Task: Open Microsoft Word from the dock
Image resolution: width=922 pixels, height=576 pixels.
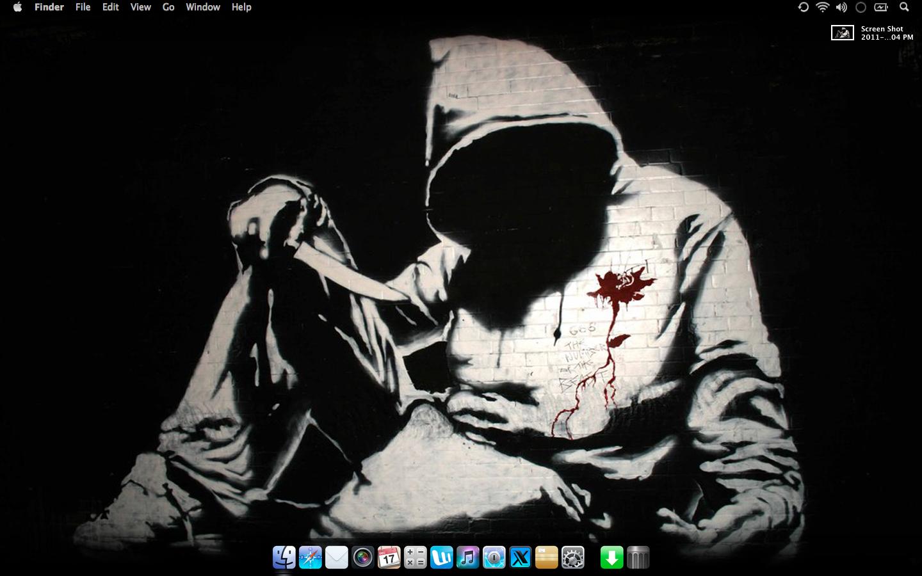Action: coord(442,557)
